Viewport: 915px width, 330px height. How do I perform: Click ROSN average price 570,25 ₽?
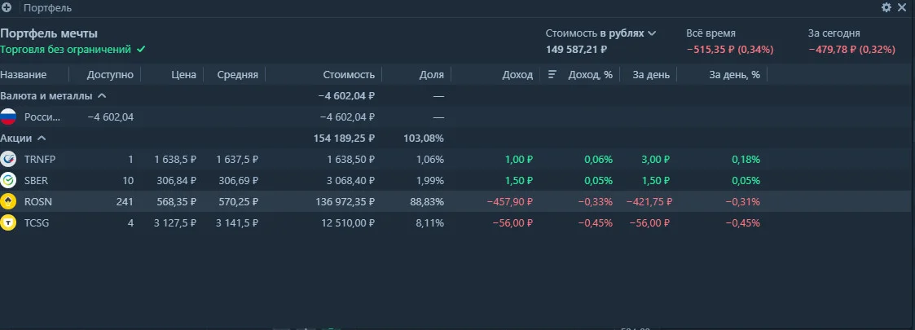coord(239,202)
